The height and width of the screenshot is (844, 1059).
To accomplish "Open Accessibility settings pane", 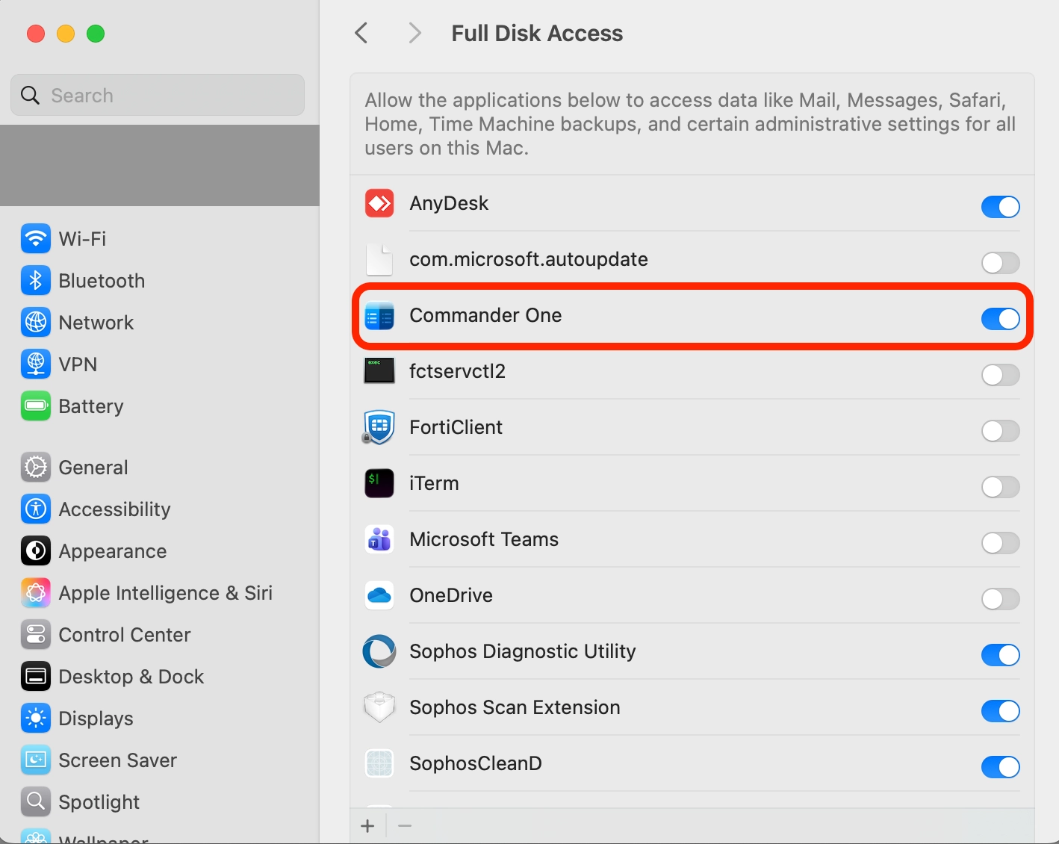I will point(114,509).
